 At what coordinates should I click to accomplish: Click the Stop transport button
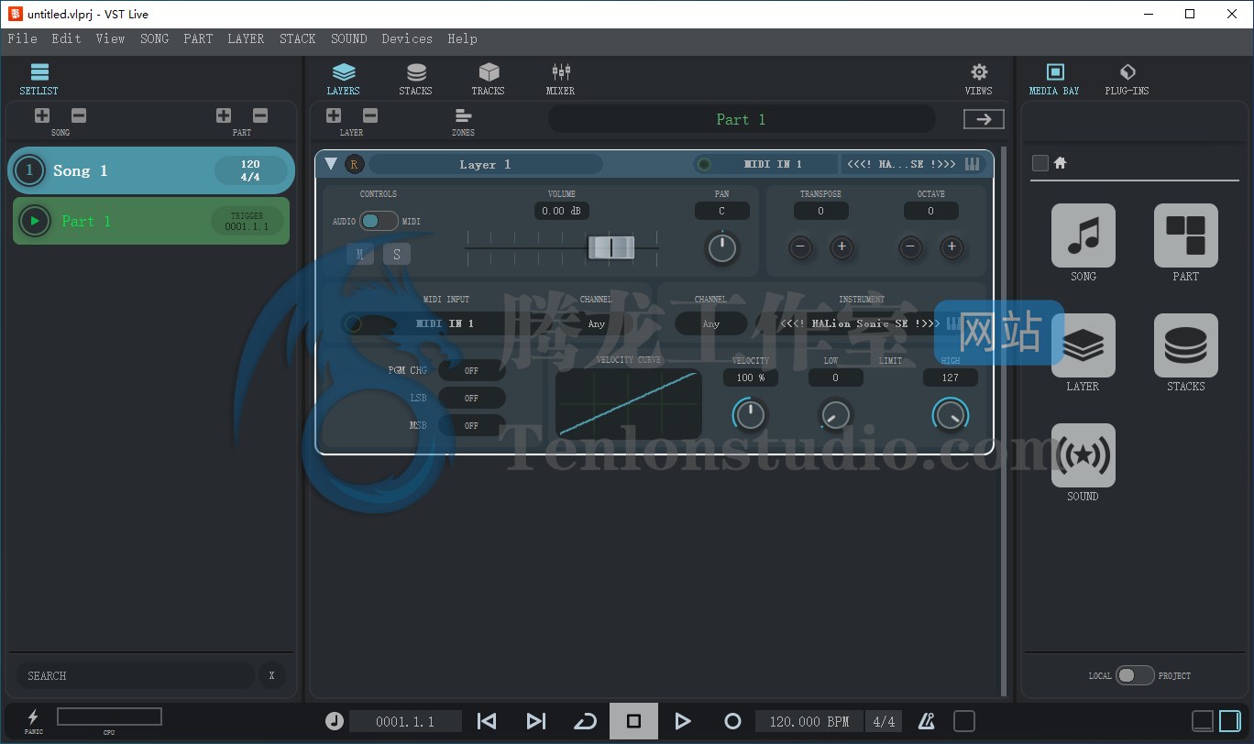pyautogui.click(x=633, y=721)
